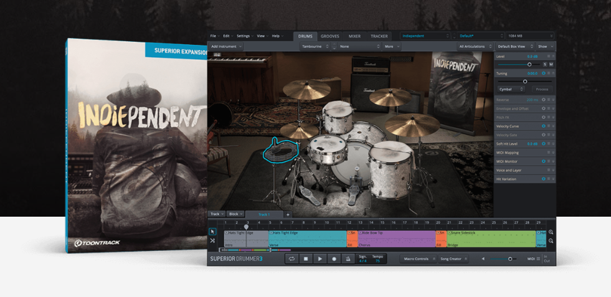Enable the Pitch FX power button

click(544, 117)
